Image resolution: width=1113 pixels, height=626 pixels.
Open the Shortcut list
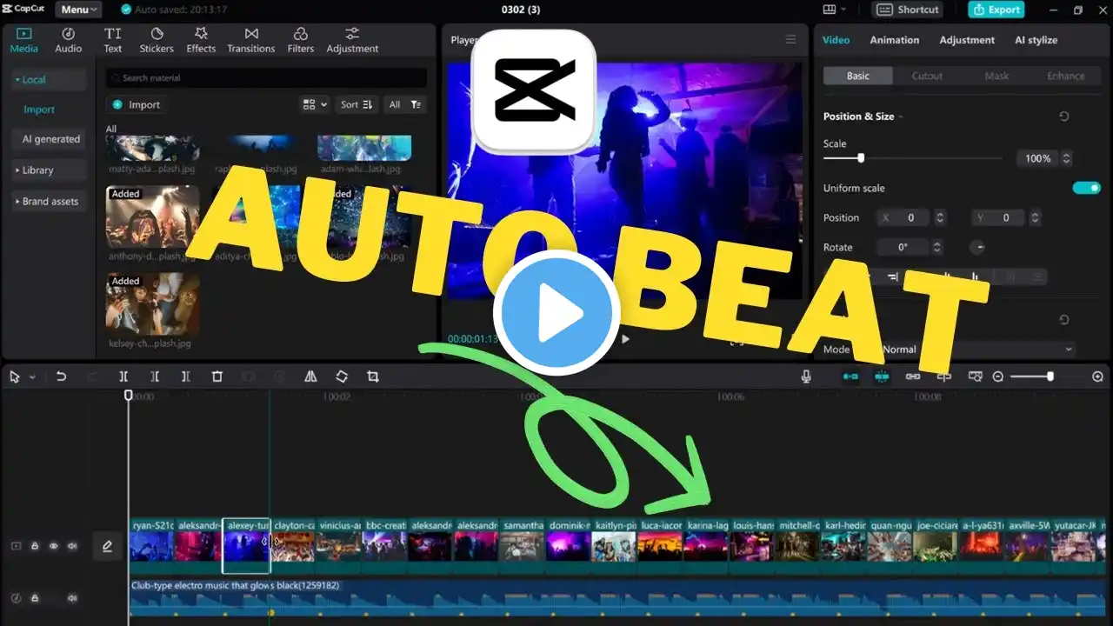coord(909,10)
